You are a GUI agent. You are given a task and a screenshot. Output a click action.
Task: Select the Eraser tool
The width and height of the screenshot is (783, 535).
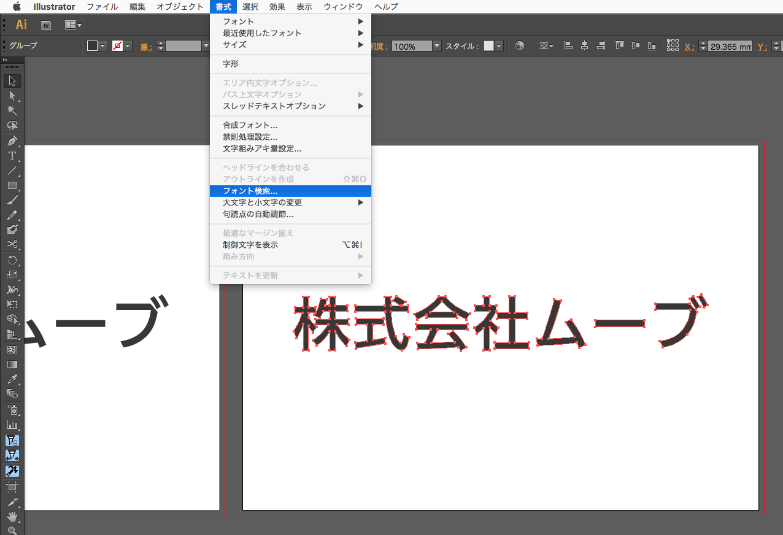[12, 230]
